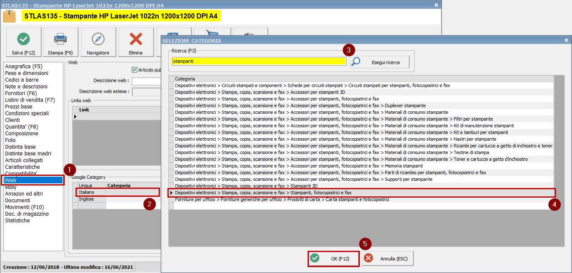Select Condizioni speciali section

[x=27, y=113]
